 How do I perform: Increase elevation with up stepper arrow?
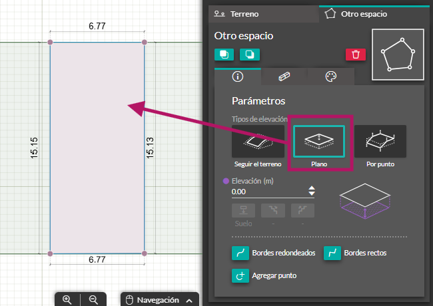click(312, 188)
